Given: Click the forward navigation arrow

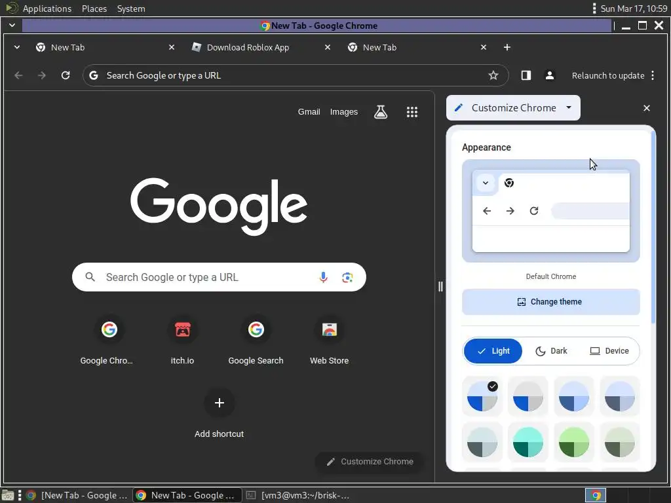Looking at the screenshot, I should pyautogui.click(x=41, y=76).
